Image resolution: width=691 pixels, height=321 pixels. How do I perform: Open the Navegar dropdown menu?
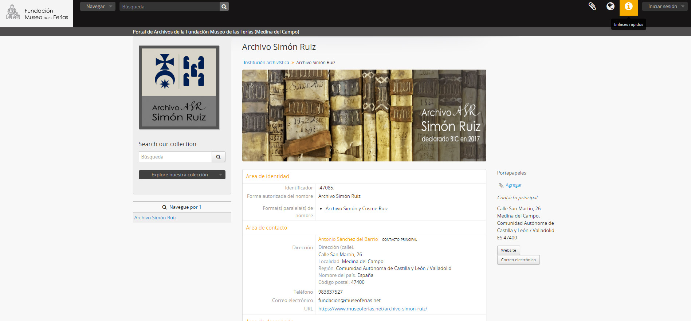tap(98, 7)
